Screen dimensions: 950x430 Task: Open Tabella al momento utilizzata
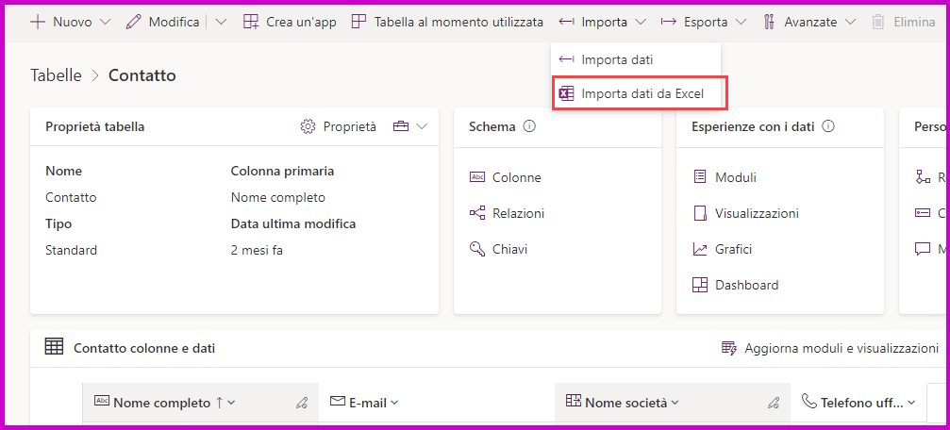coord(458,23)
